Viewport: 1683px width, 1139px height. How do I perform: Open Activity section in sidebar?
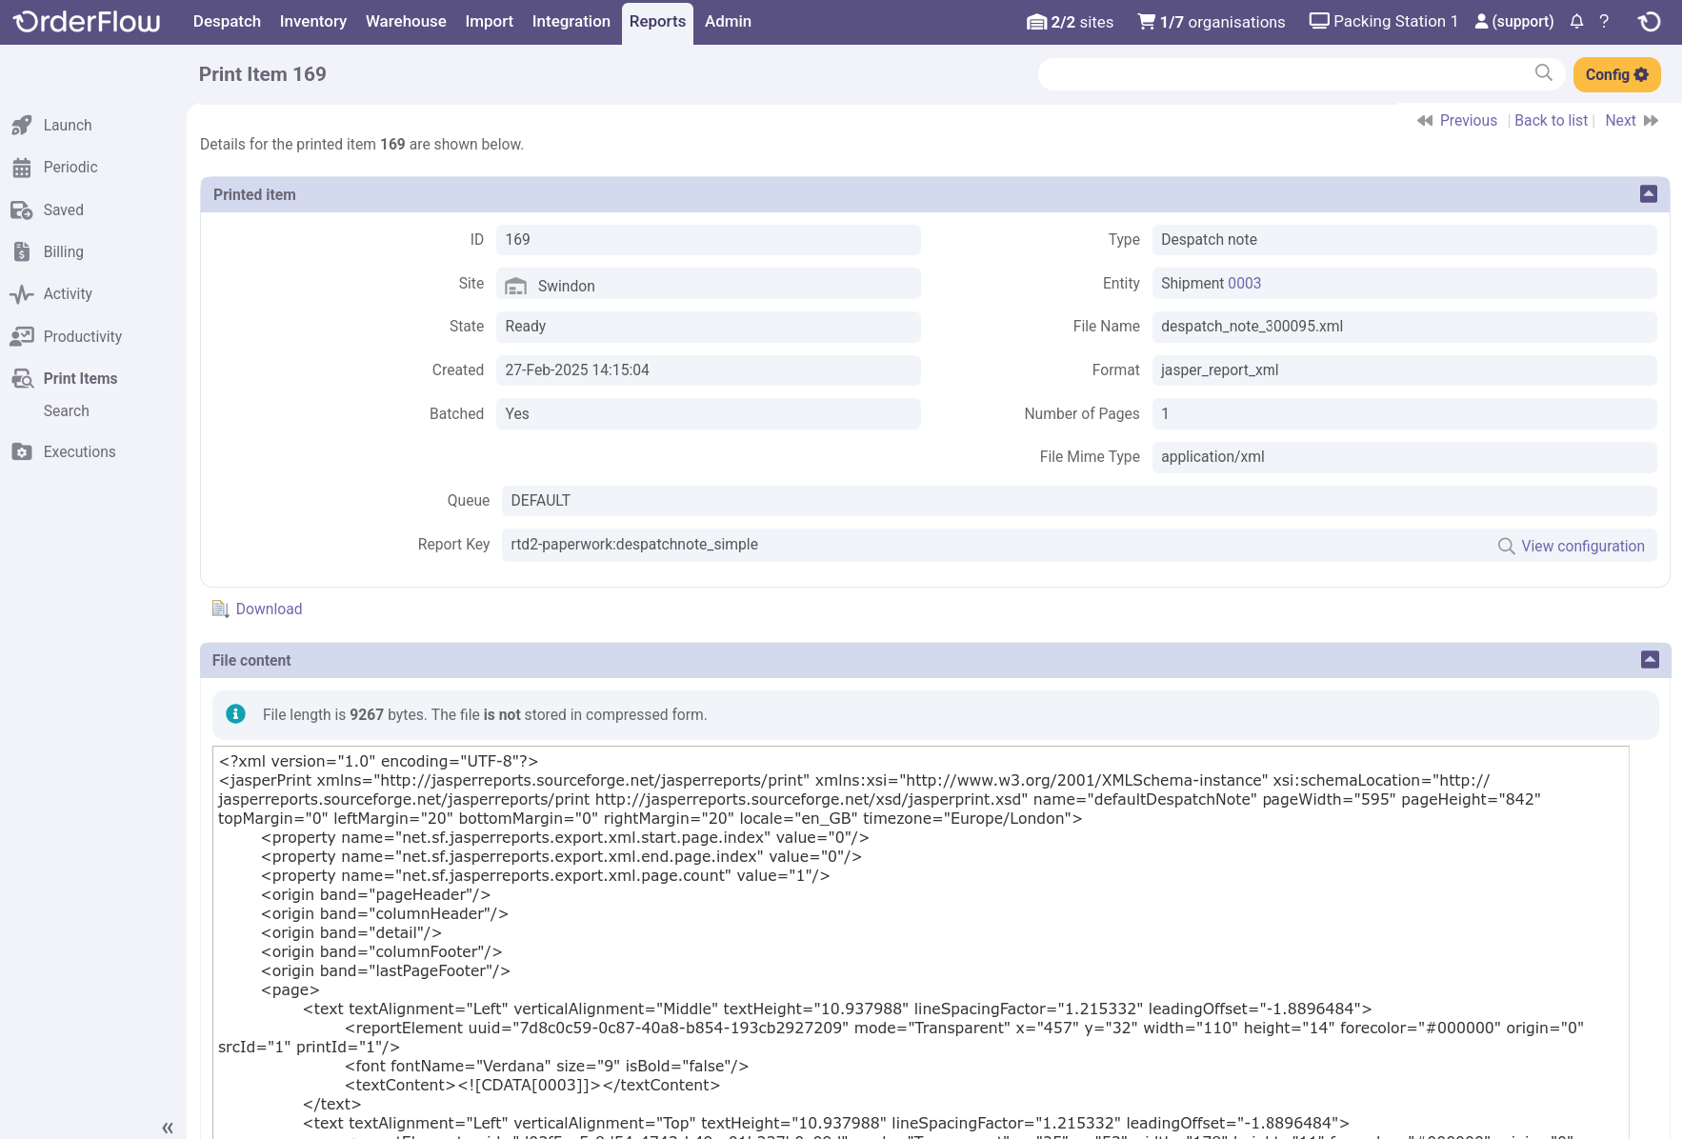[67, 293]
